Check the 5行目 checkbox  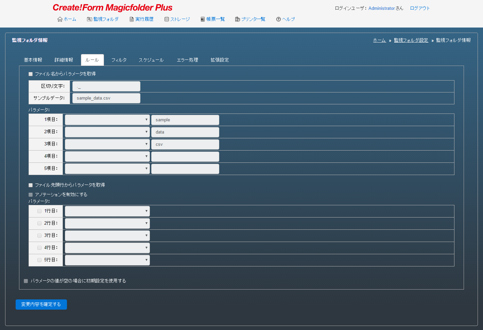[x=39, y=260]
